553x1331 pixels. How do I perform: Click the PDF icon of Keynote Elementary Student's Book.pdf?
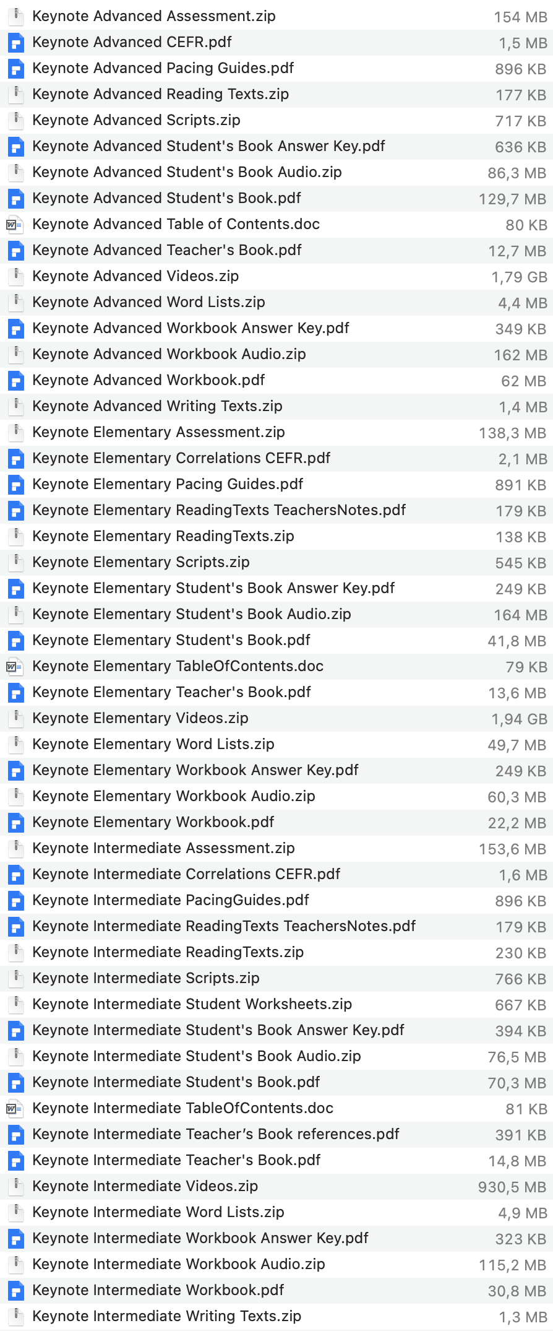pos(15,640)
